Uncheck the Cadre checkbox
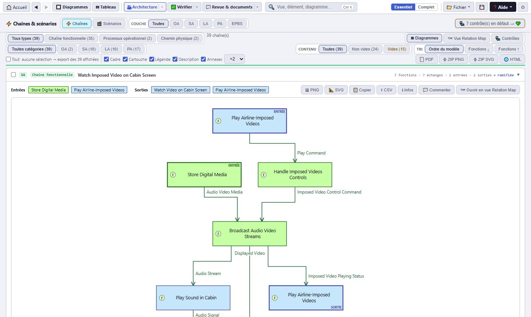The height and width of the screenshot is (317, 531). pos(106,59)
